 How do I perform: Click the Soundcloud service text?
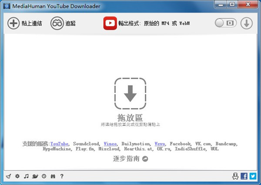coord(86,144)
